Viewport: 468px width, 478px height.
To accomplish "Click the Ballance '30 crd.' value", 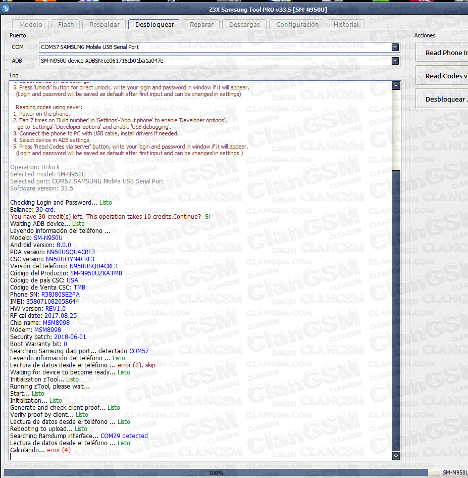I will pyautogui.click(x=45, y=210).
